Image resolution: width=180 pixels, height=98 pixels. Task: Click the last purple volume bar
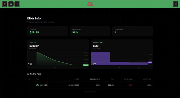click(x=138, y=64)
